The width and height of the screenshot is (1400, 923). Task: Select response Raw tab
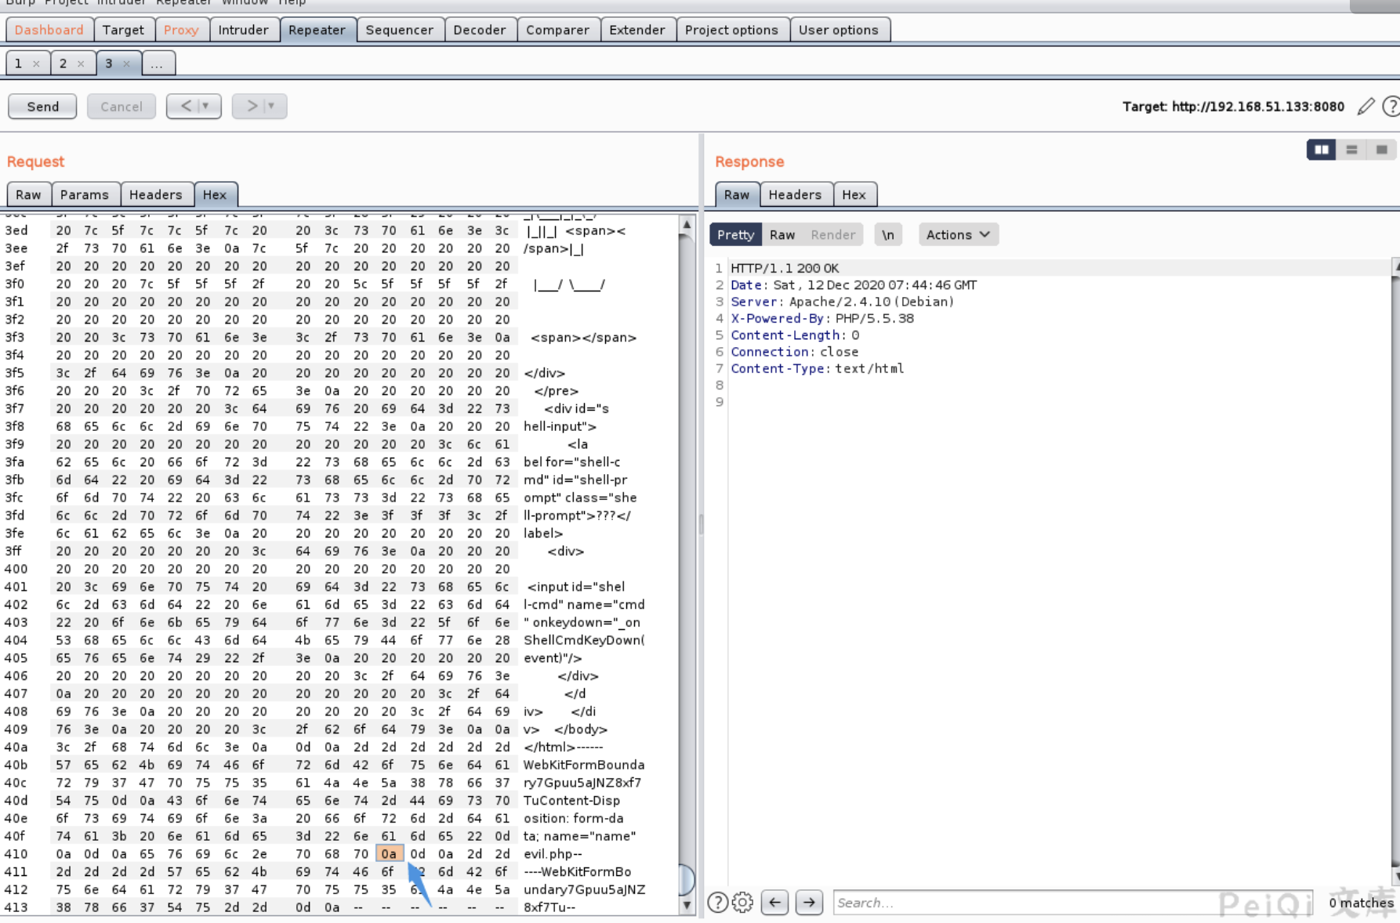click(x=736, y=194)
